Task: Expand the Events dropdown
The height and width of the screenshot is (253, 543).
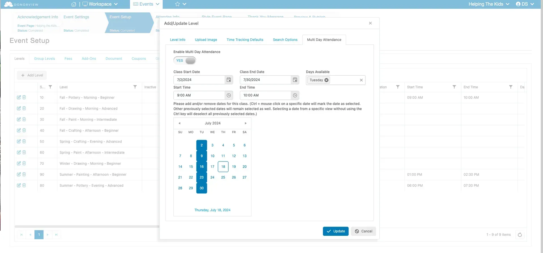Action: (x=146, y=4)
